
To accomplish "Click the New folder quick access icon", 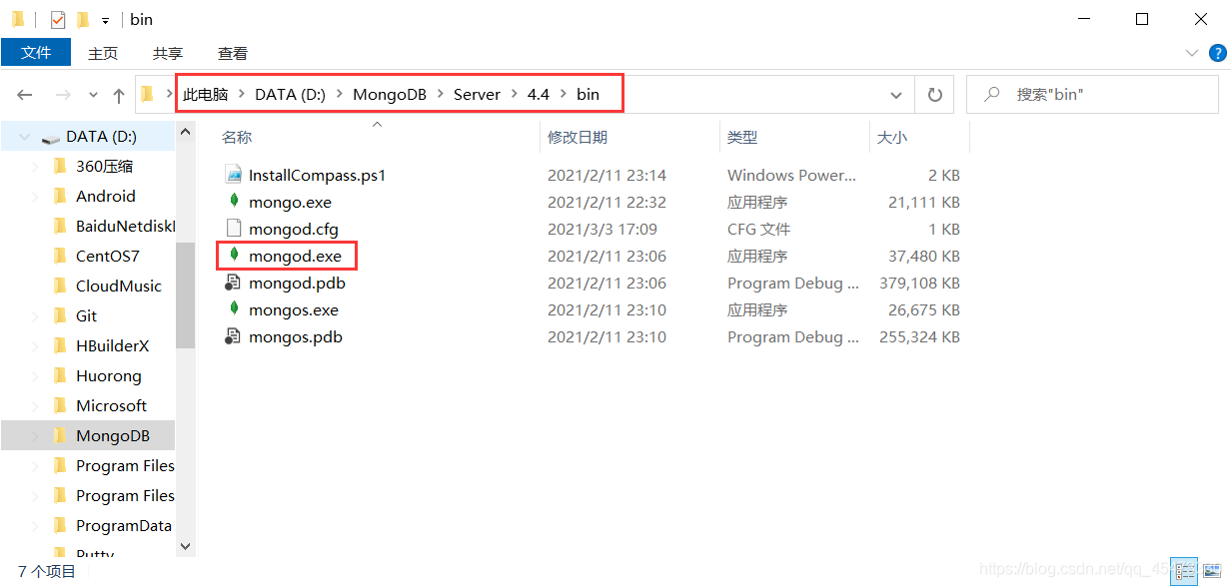I will (82, 19).
